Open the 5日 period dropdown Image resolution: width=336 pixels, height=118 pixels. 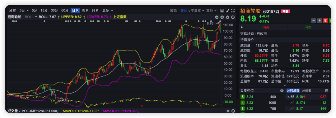click(24, 11)
